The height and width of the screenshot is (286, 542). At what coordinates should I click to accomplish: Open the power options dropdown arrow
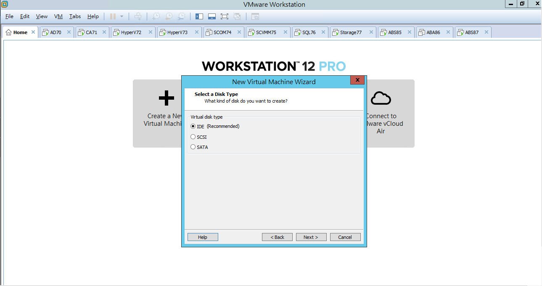[x=122, y=16]
